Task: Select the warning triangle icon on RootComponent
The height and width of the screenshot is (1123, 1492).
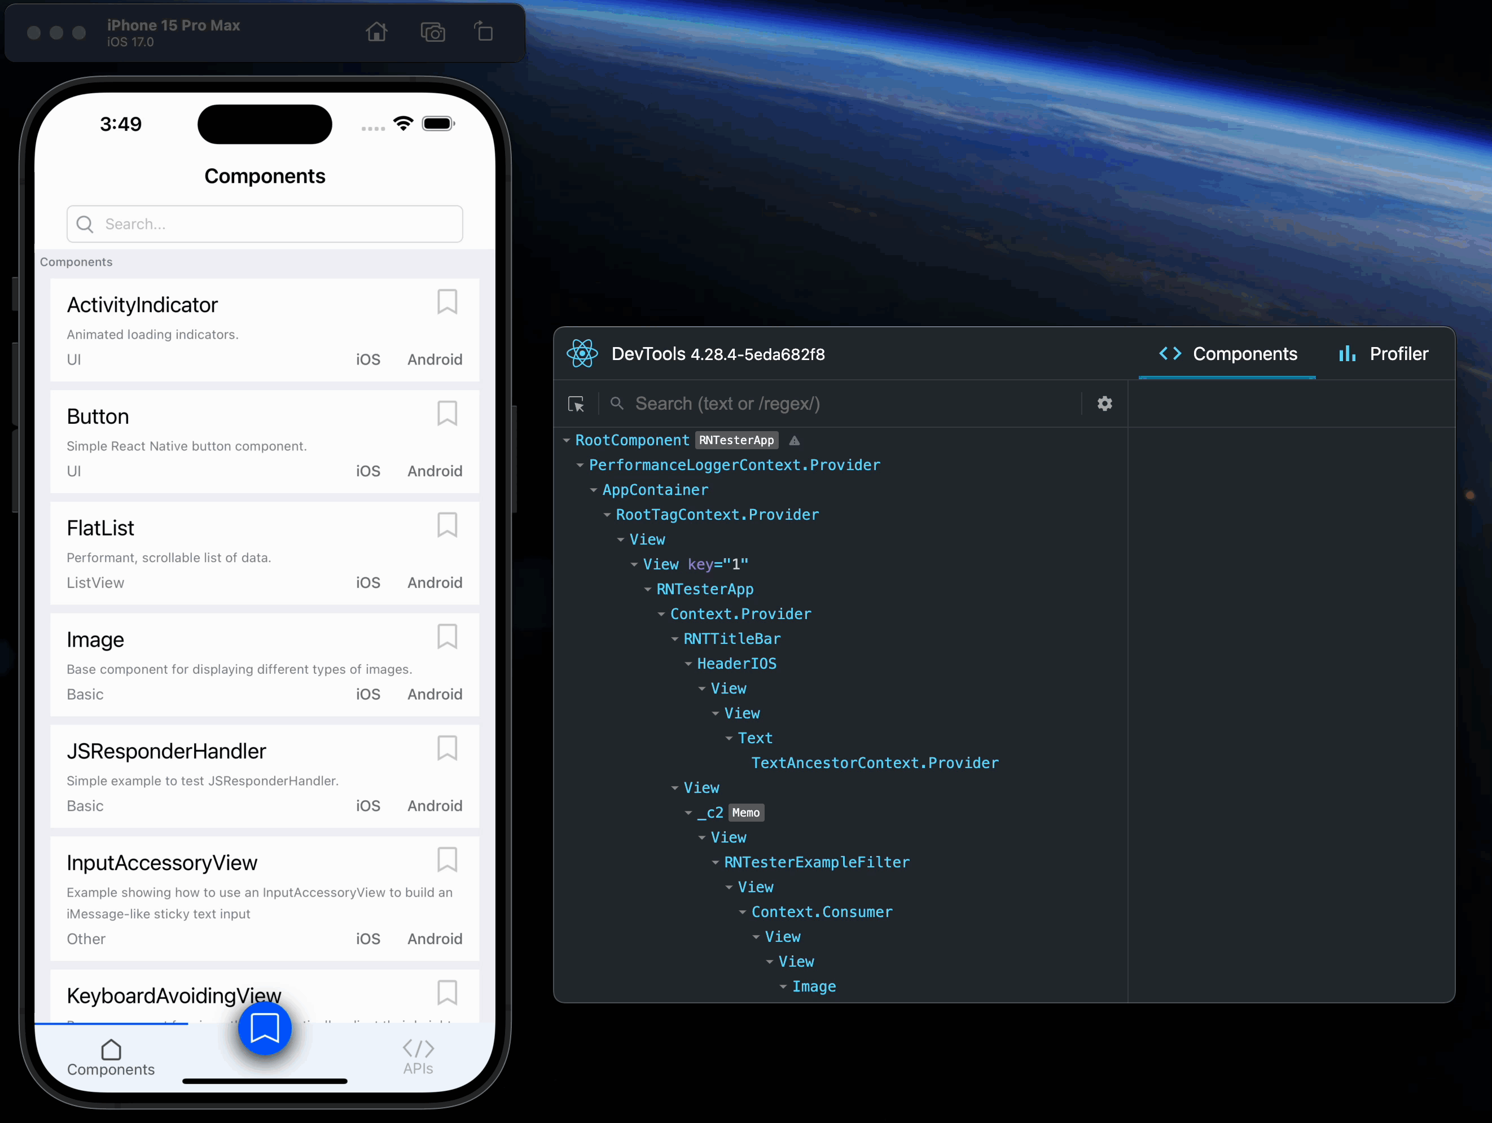Action: pyautogui.click(x=791, y=440)
